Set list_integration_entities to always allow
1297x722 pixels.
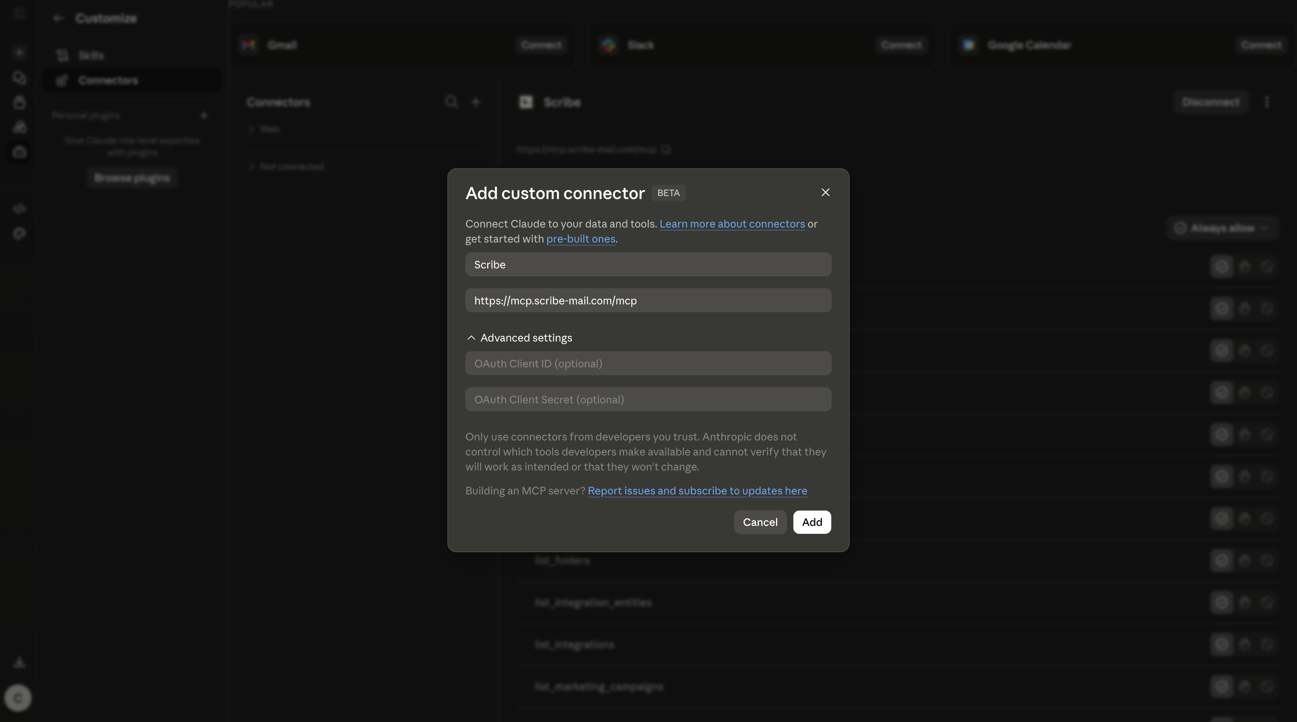tap(1222, 602)
